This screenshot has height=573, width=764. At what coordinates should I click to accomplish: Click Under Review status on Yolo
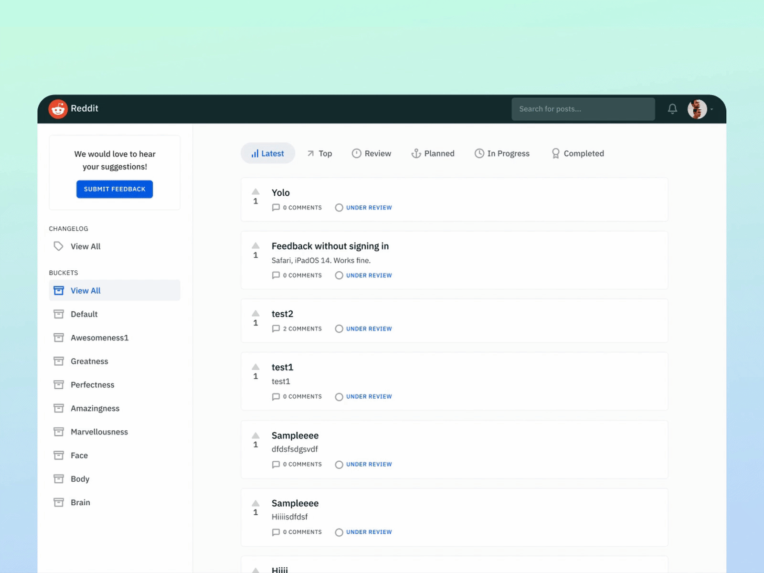point(369,208)
